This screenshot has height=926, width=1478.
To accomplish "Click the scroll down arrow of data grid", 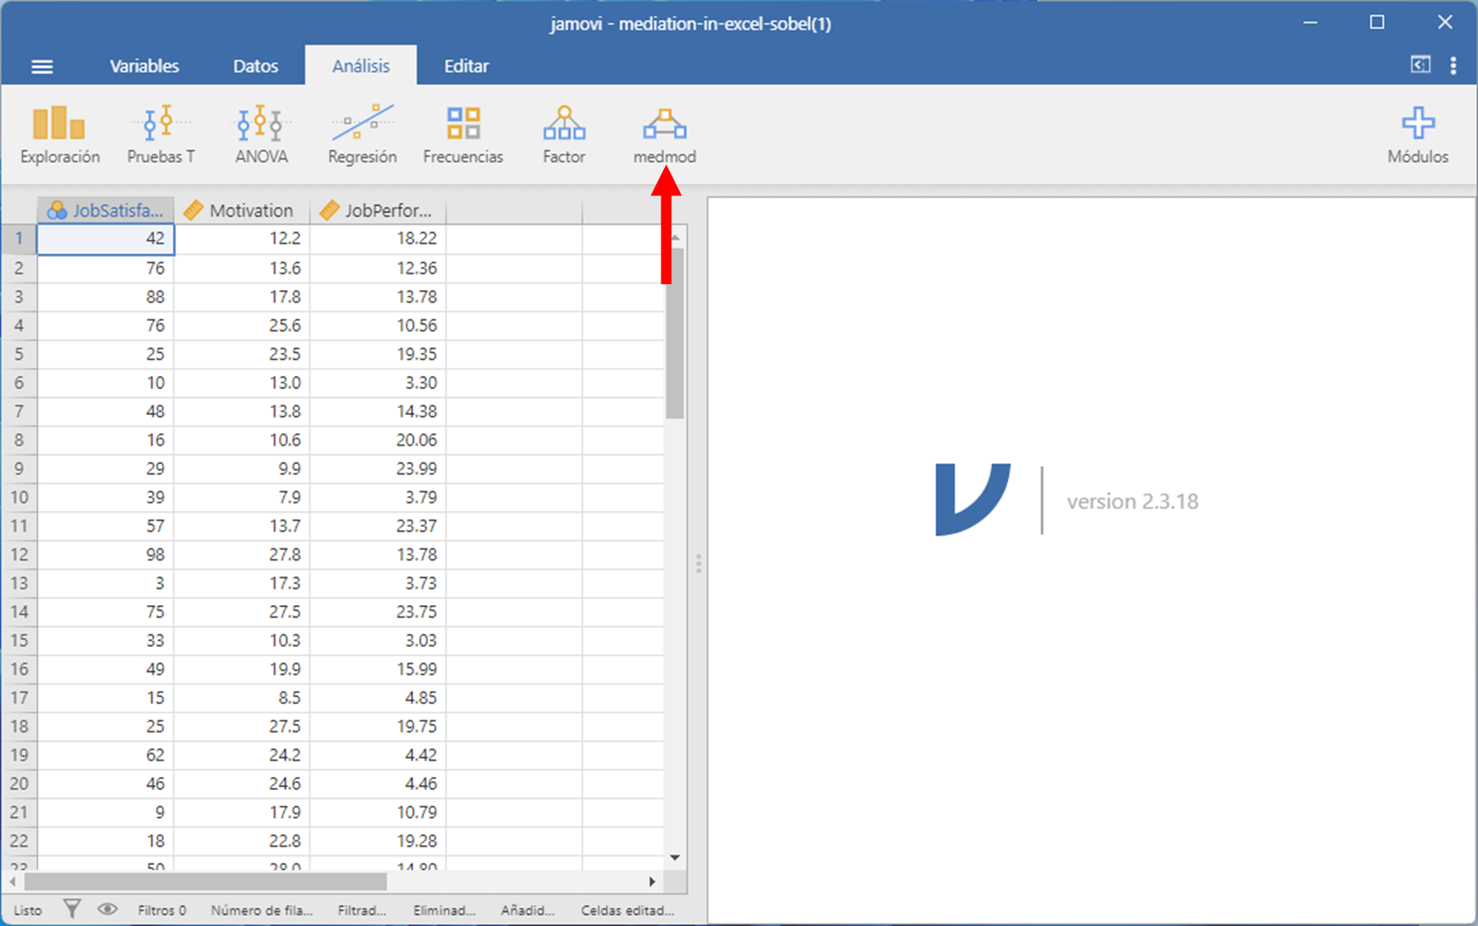I will [675, 858].
